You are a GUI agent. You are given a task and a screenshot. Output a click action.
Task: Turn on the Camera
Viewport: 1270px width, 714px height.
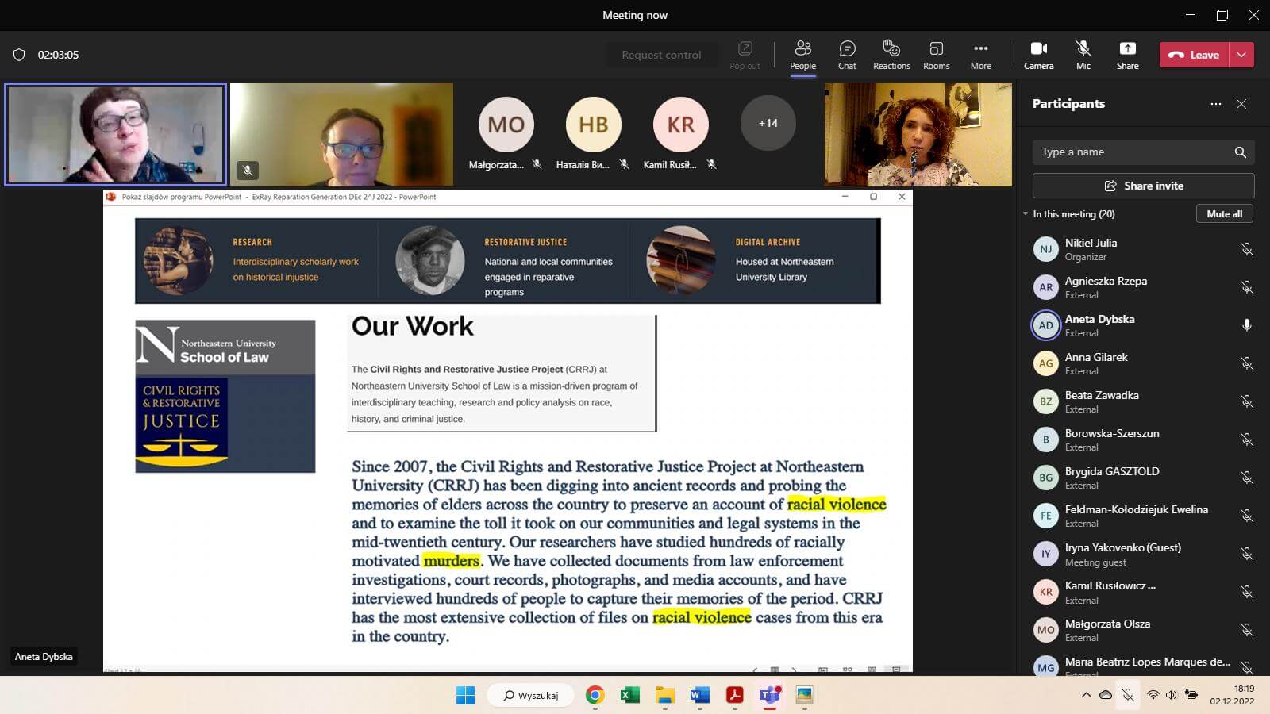[1038, 55]
